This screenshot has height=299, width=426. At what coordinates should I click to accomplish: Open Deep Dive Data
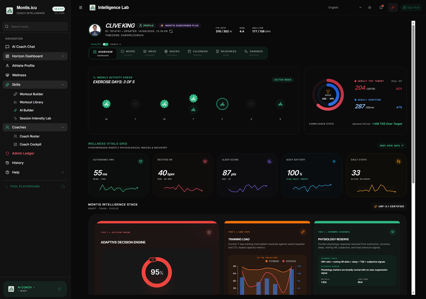click(x=392, y=146)
